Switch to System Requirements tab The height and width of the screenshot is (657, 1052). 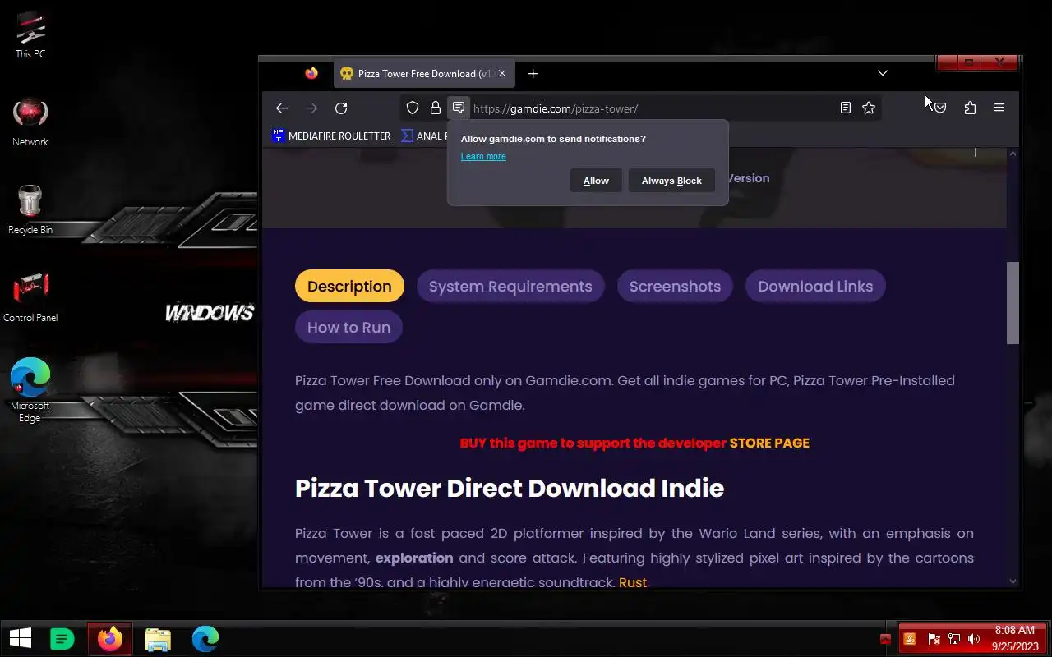(x=510, y=286)
